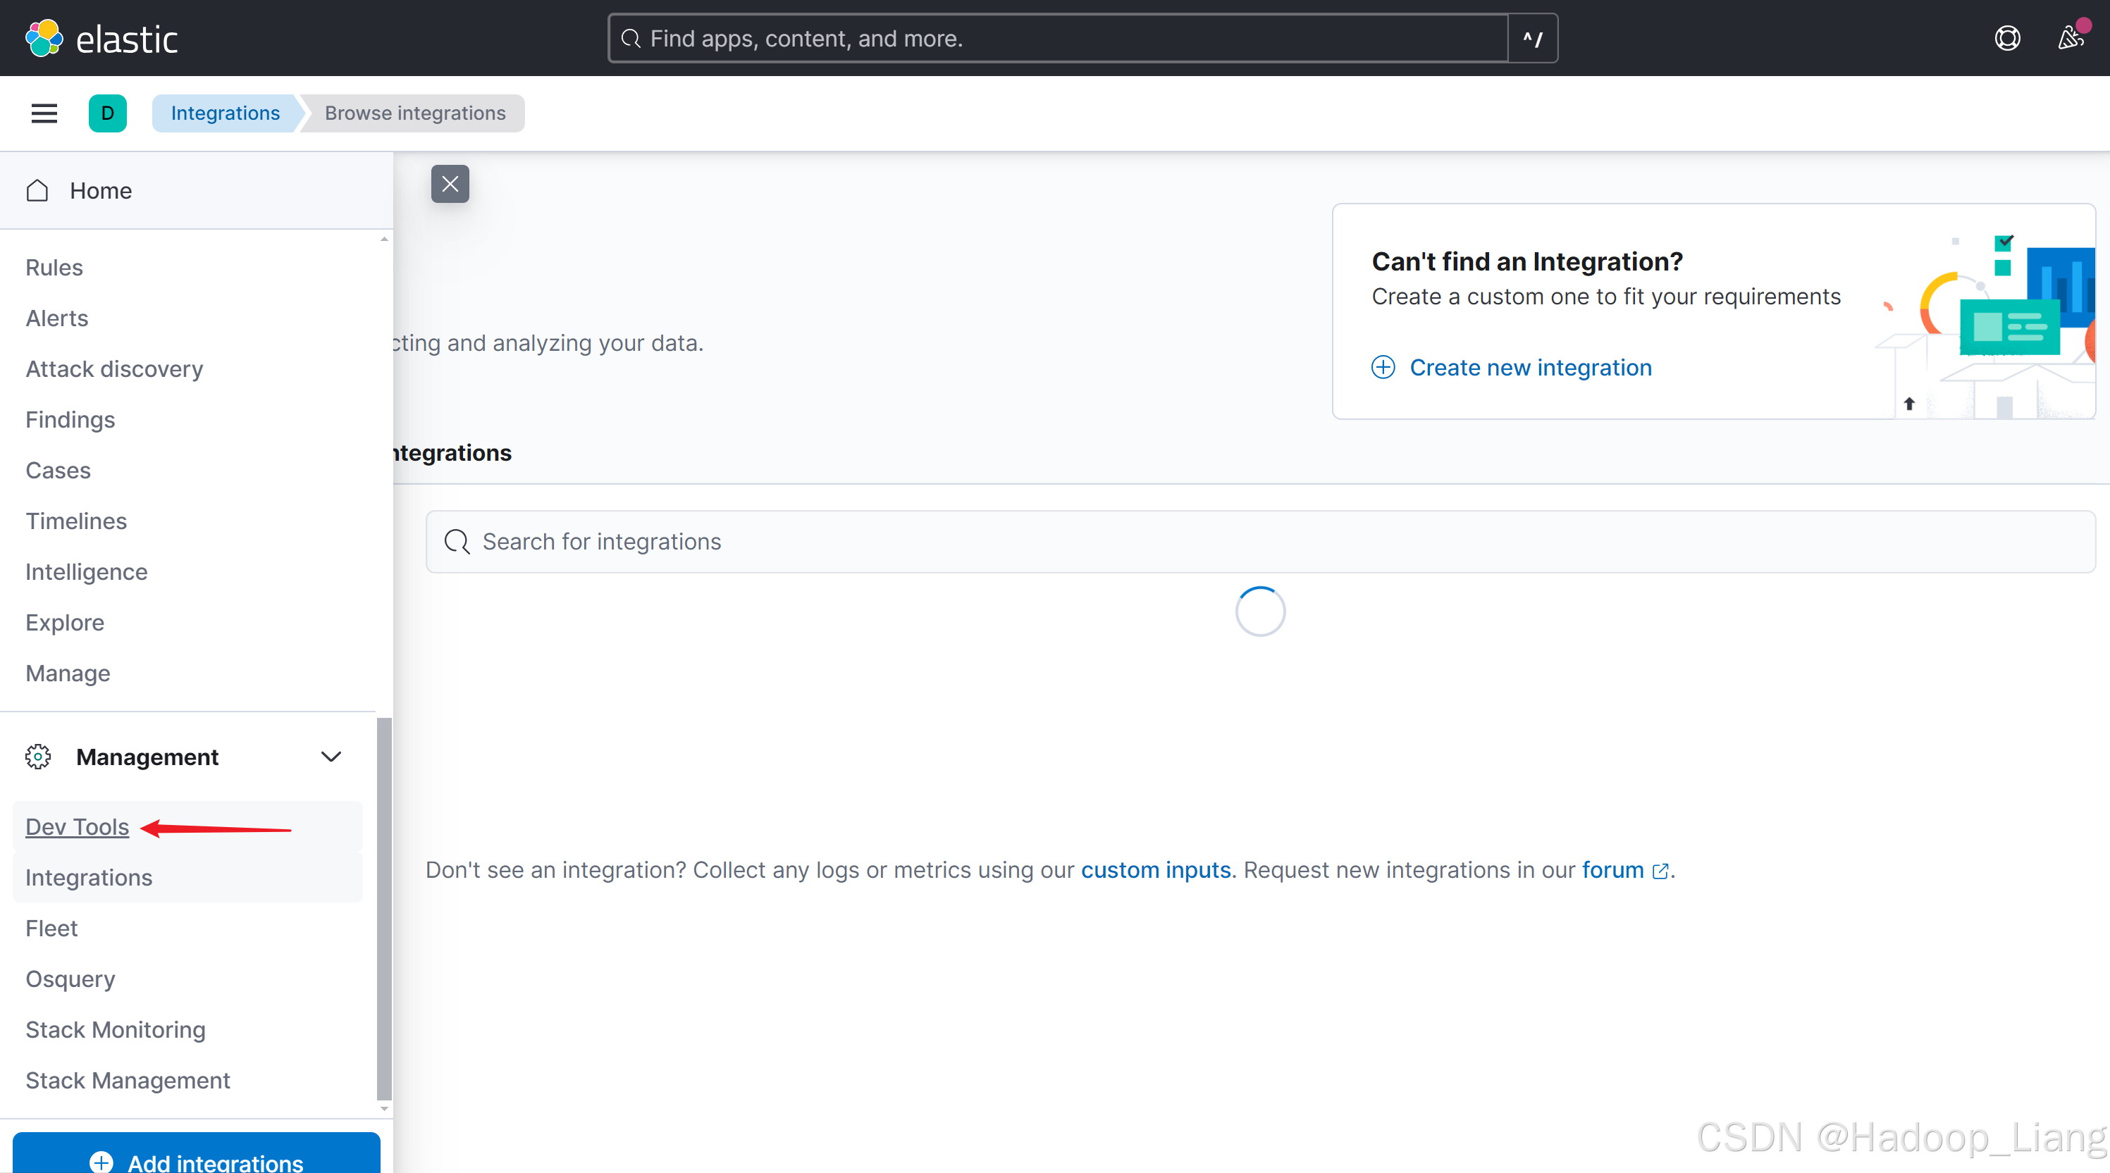Click the side navigation scrollbar thumb
Screen dimensions: 2110x1173
pyautogui.click(x=383, y=909)
